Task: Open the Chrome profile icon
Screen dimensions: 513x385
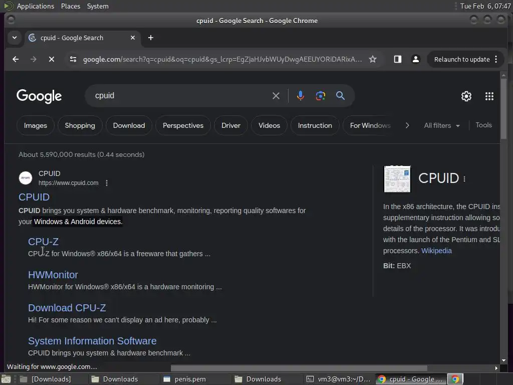Action: [415, 59]
